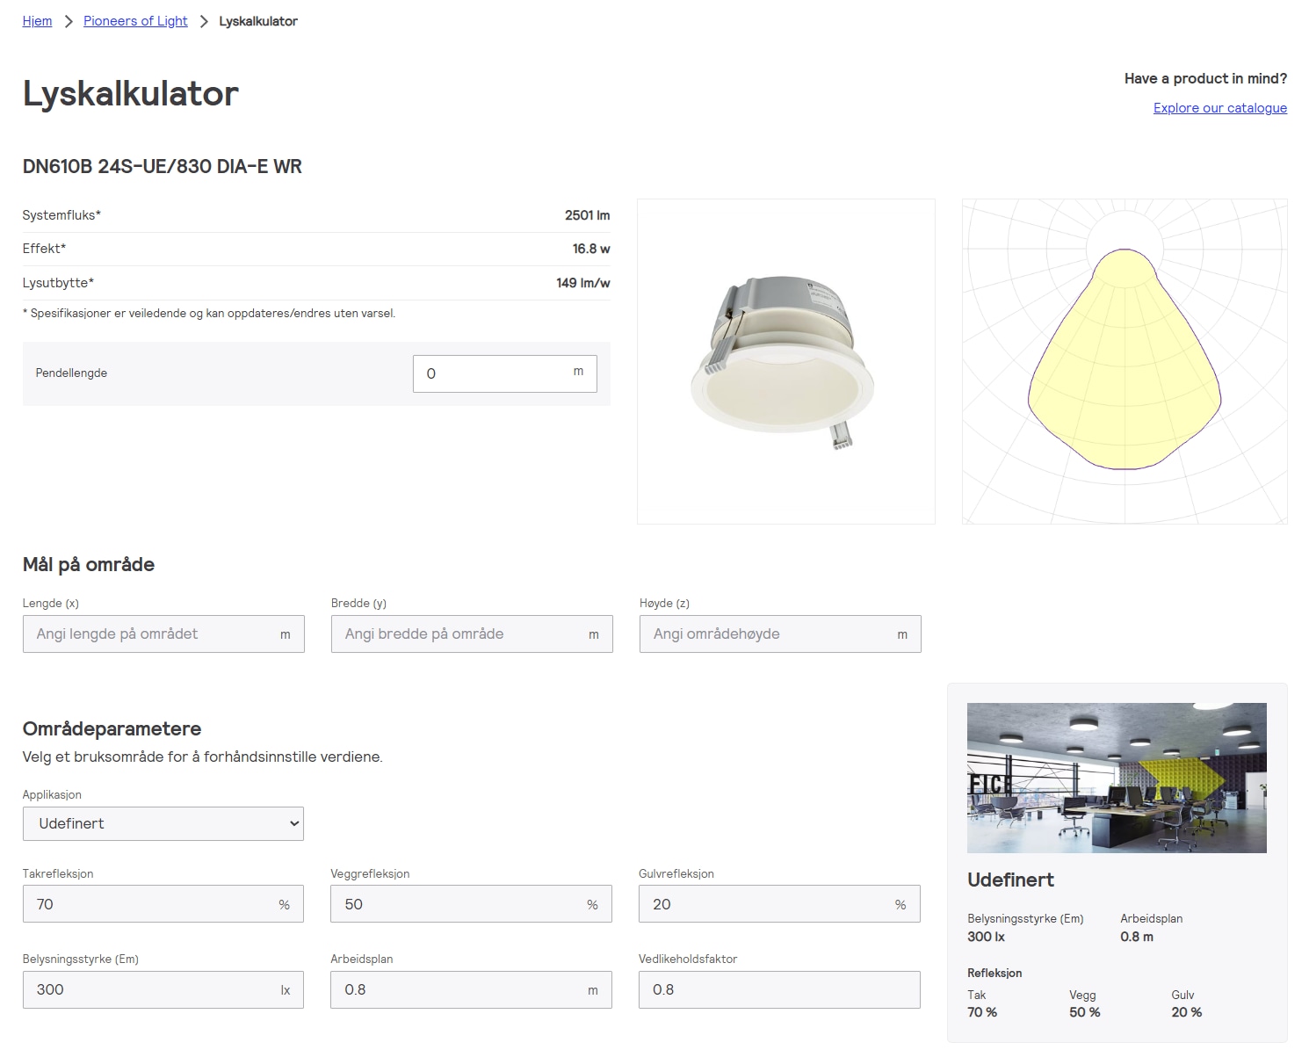Click the Pendellengde input field
Screen dimensions: 1309x1050
(492, 373)
